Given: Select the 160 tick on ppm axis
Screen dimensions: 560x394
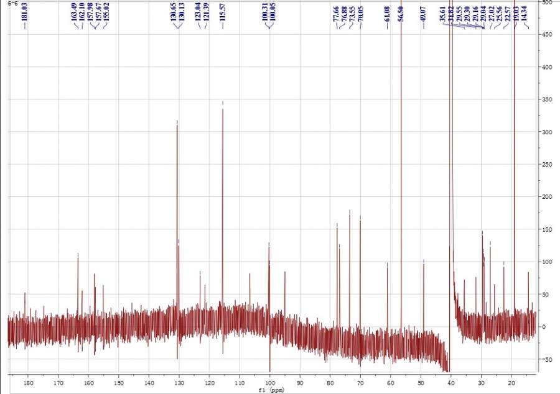Looking at the screenshot, I should (x=88, y=383).
